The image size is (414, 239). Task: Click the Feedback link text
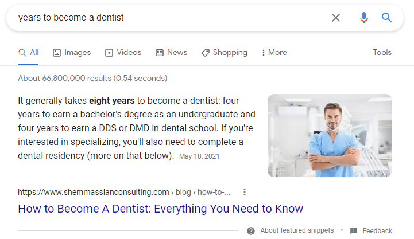377,230
